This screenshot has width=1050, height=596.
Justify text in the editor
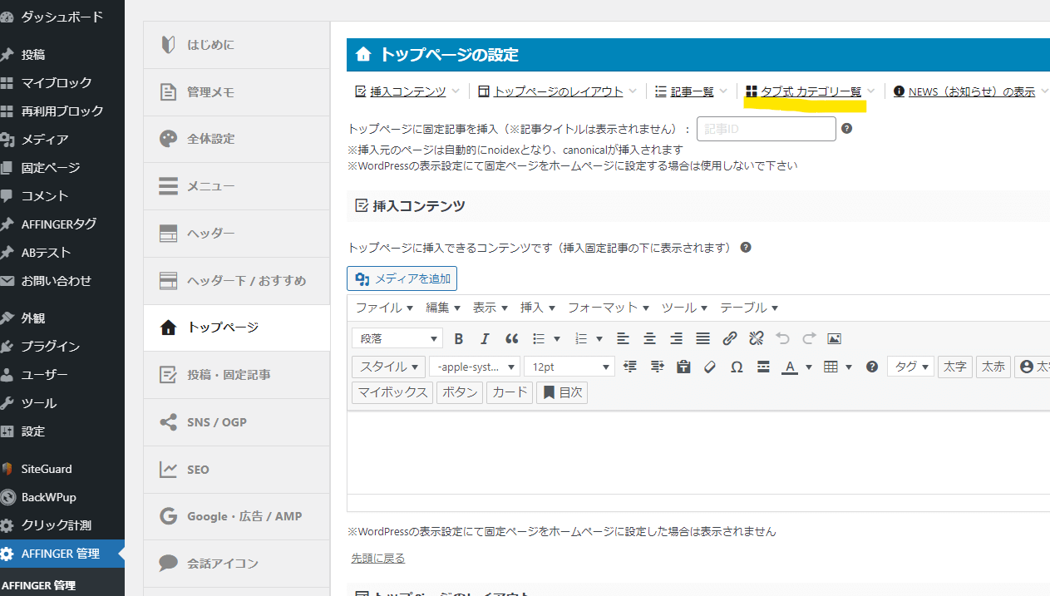click(703, 338)
